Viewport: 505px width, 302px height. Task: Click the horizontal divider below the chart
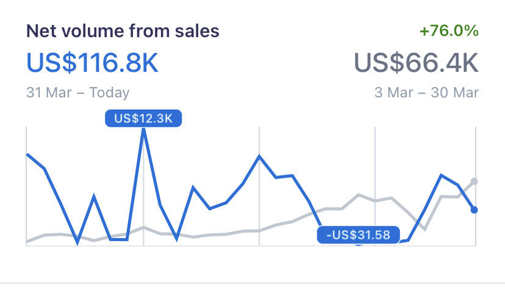(253, 283)
